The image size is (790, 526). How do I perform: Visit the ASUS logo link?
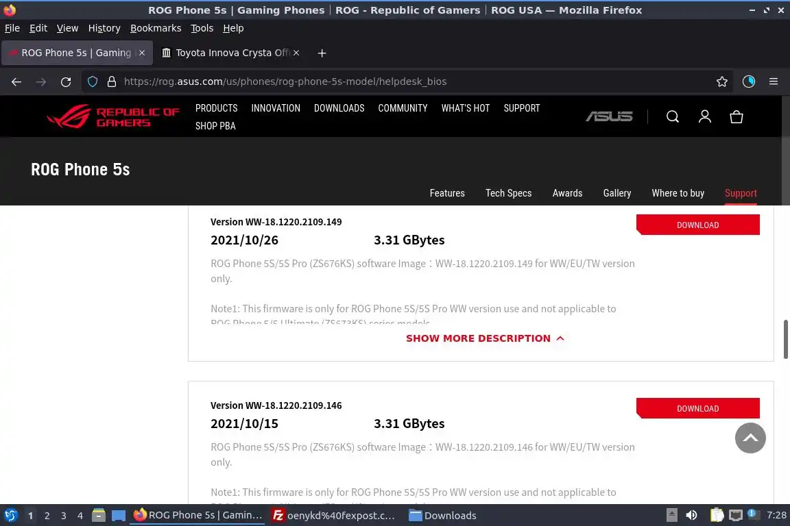click(609, 117)
